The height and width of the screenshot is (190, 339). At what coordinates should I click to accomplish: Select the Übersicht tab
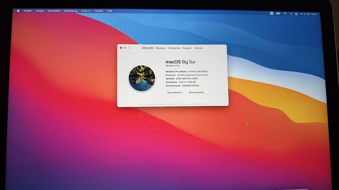point(148,48)
